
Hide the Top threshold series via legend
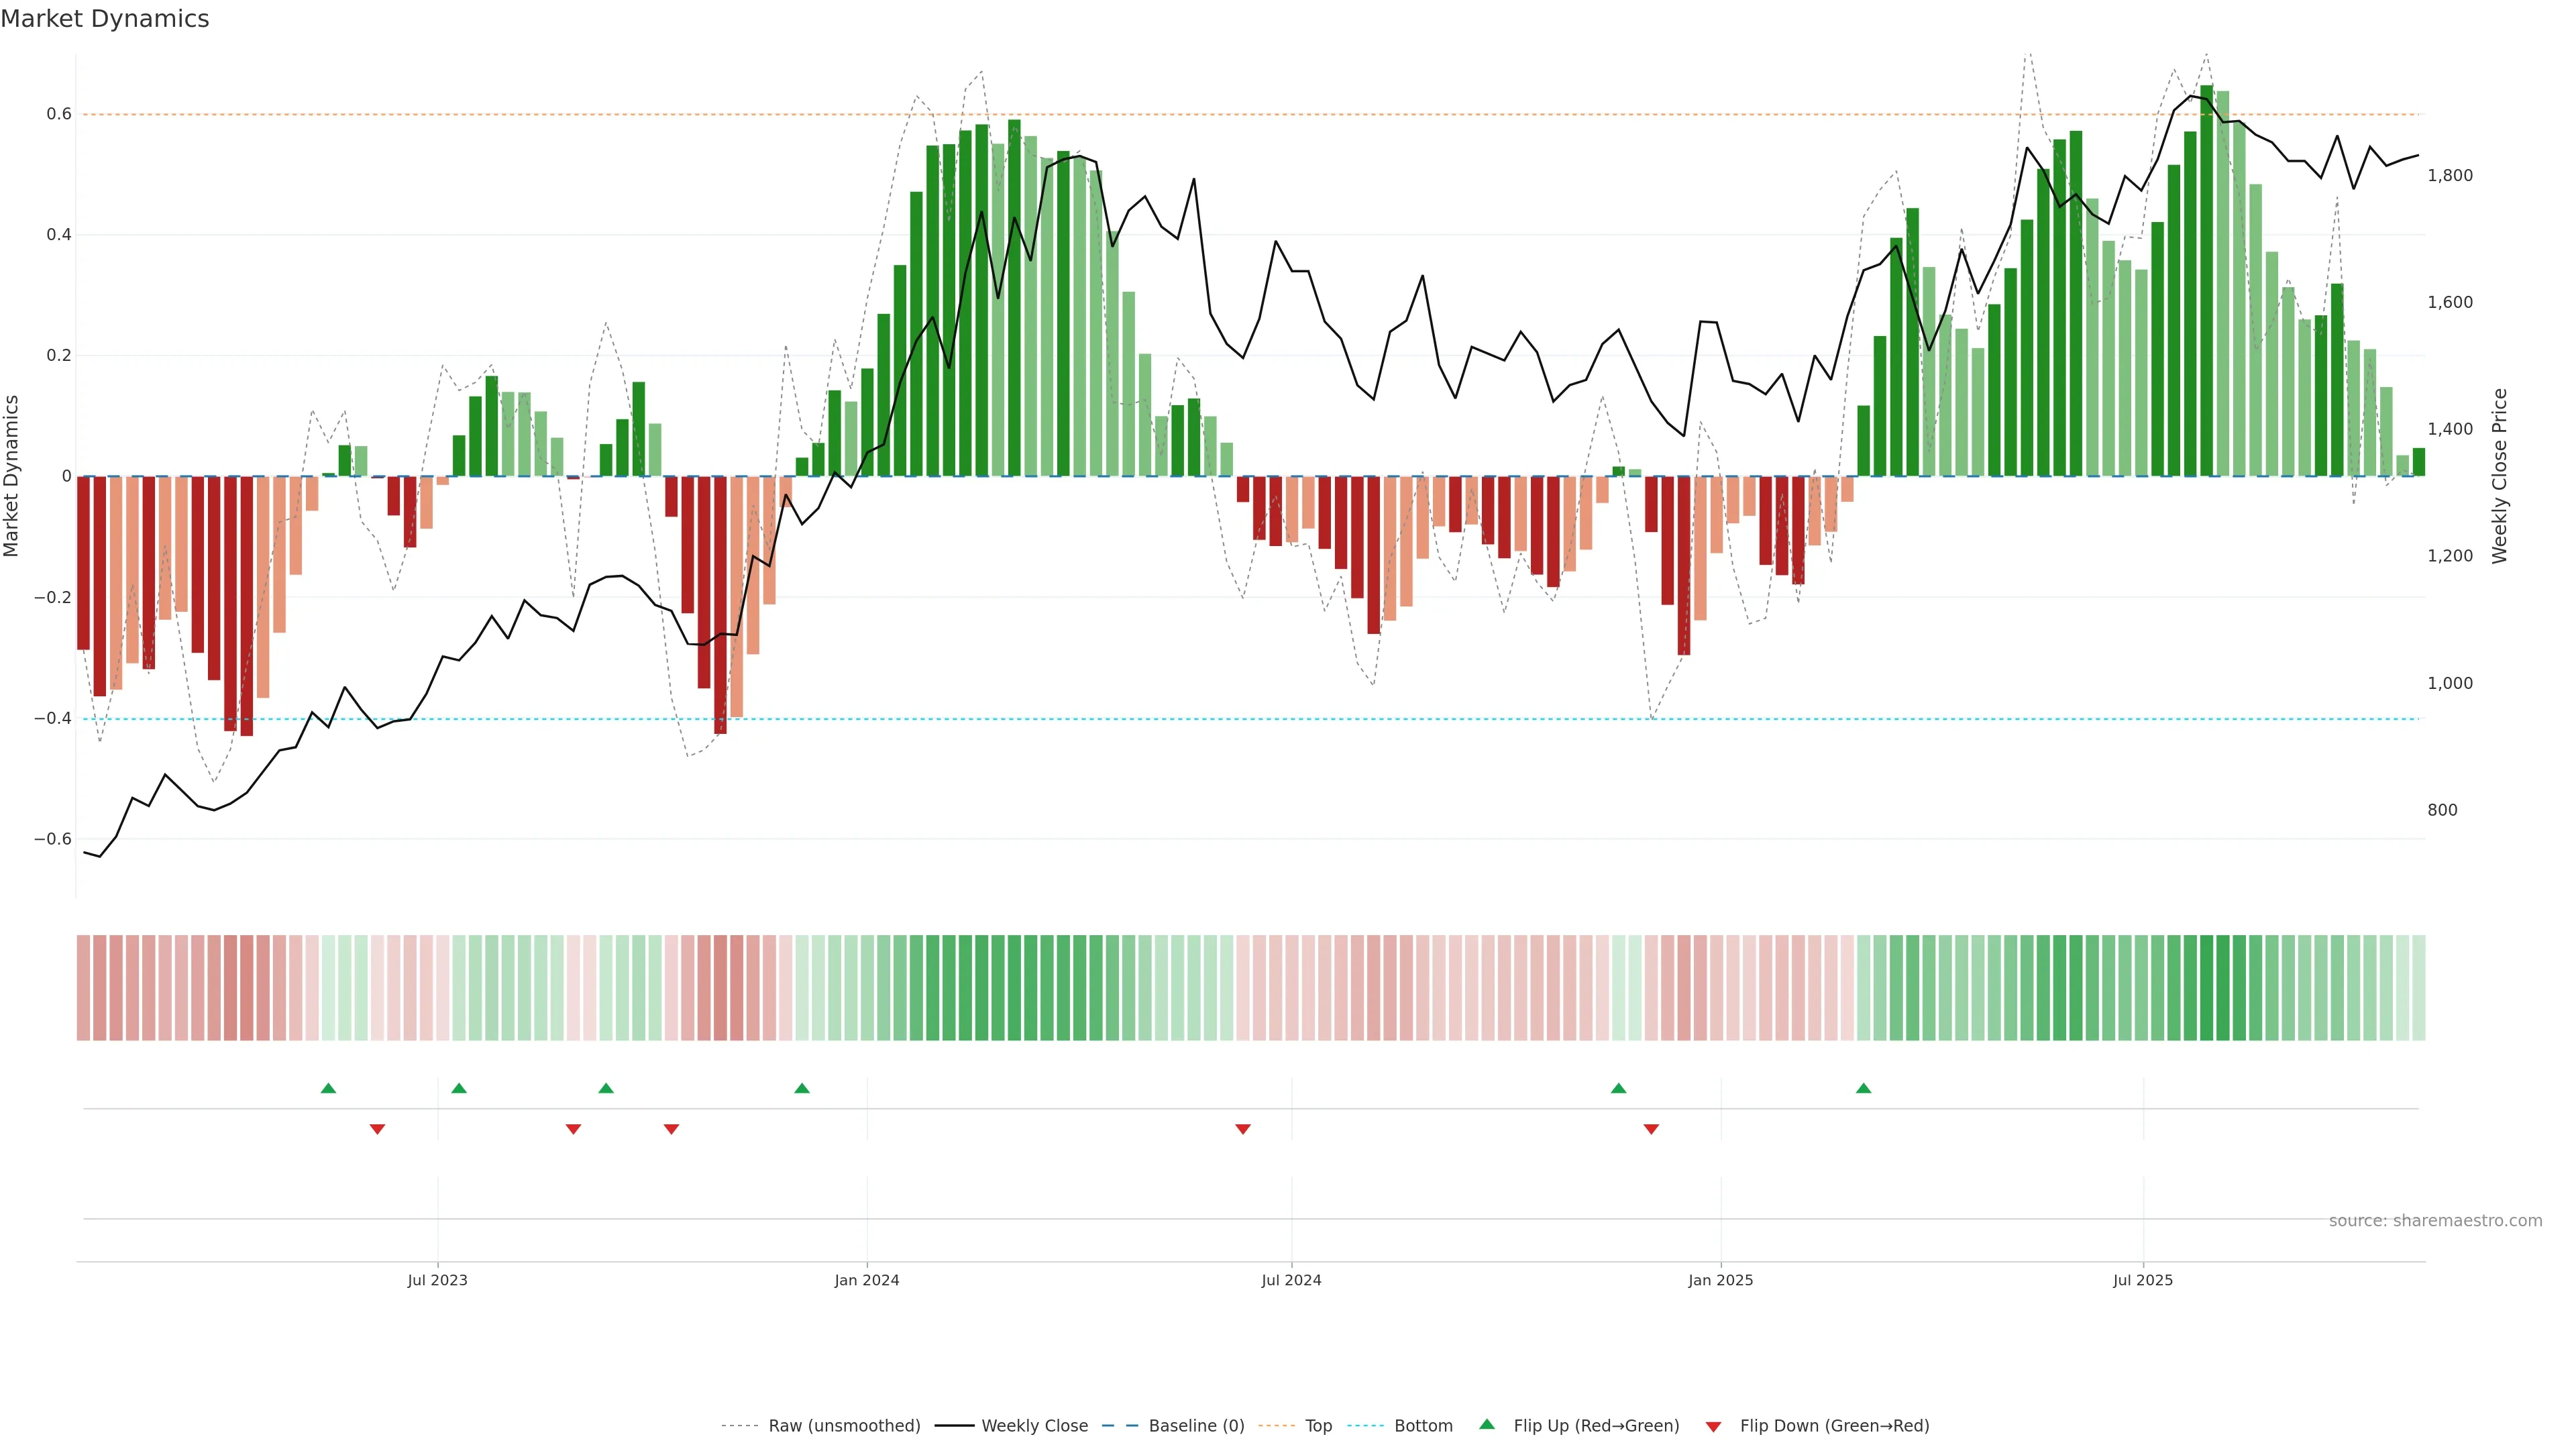1318,1426
